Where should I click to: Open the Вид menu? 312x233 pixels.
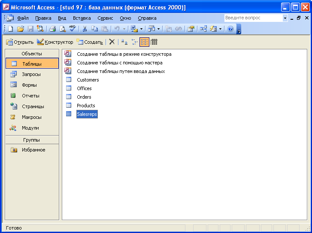coord(62,18)
